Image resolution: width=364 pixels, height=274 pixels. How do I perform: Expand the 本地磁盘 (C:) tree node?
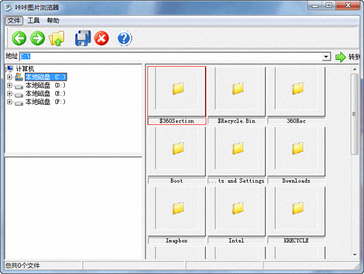point(9,77)
